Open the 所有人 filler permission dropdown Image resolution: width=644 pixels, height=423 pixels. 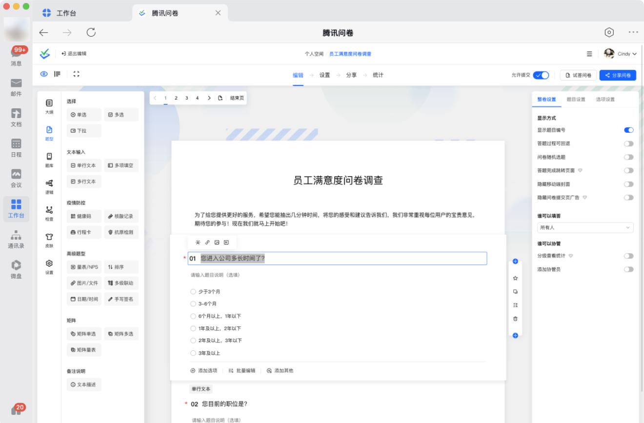pyautogui.click(x=584, y=227)
